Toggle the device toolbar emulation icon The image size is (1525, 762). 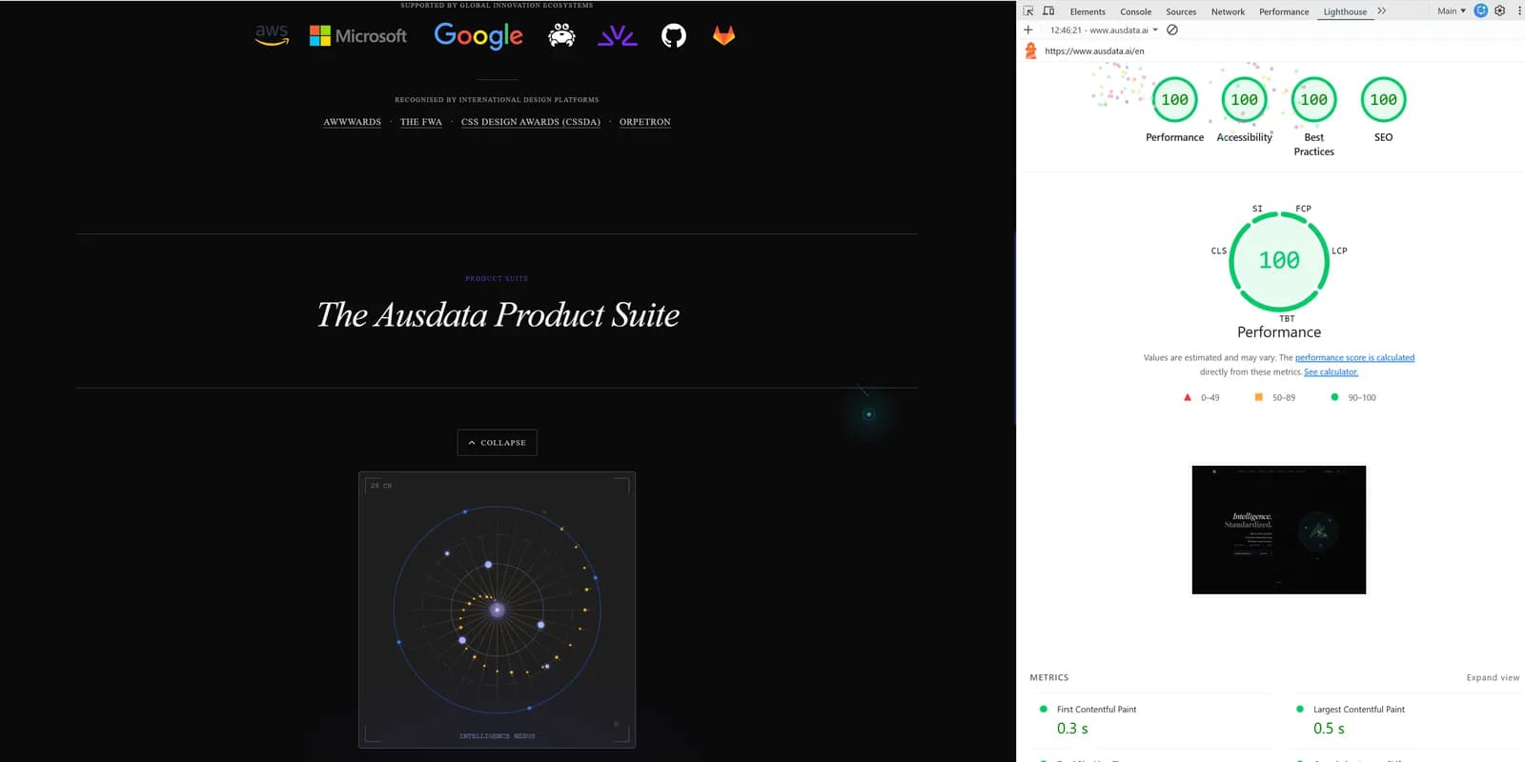1048,11
